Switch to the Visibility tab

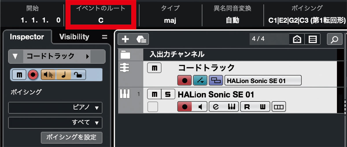(x=74, y=37)
